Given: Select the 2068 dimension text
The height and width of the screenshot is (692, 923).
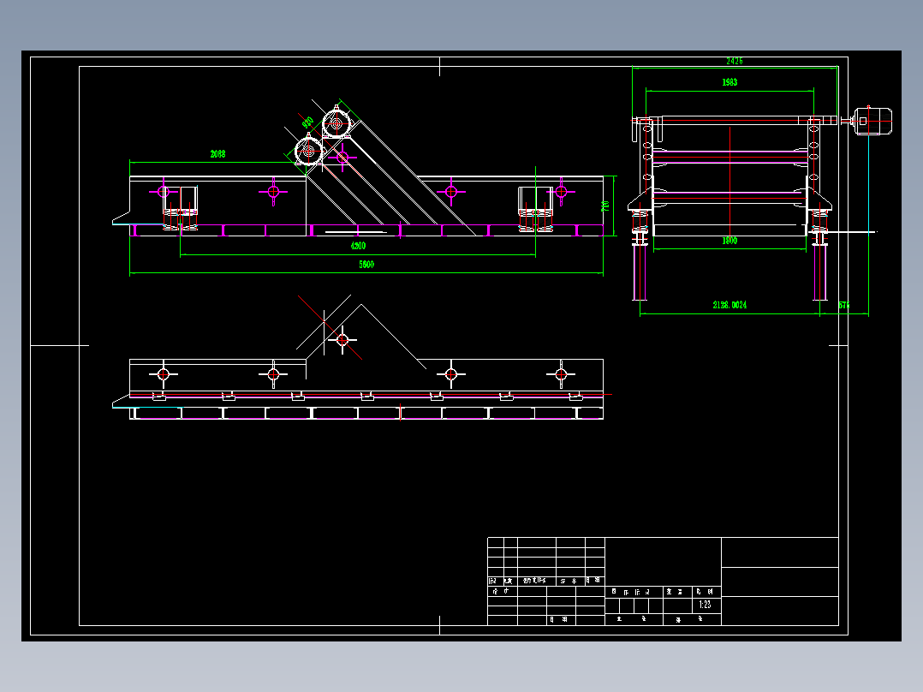Looking at the screenshot, I should click(x=217, y=153).
